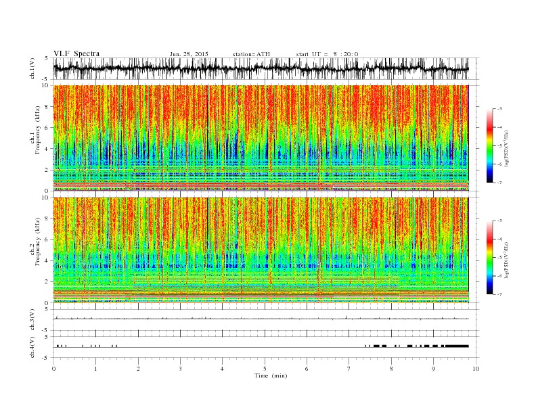Click the "log(PSD)(V²/Hz)" label beside ch.1 colorbar

tap(507, 147)
